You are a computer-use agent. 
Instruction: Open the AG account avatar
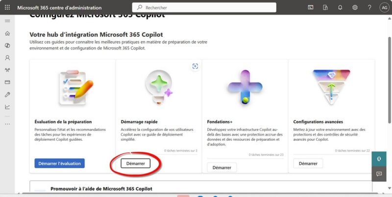(384, 7)
